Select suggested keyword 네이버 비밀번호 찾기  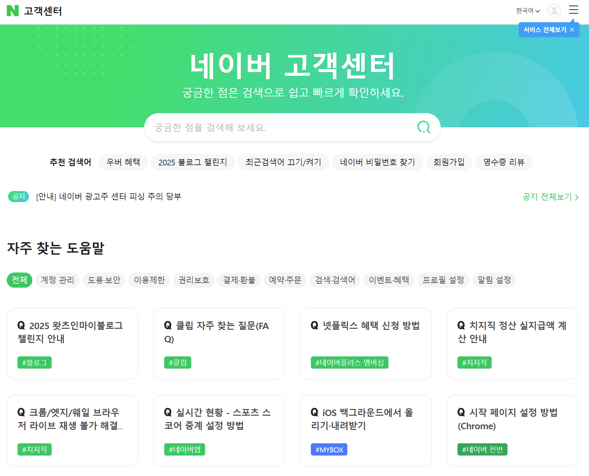377,162
